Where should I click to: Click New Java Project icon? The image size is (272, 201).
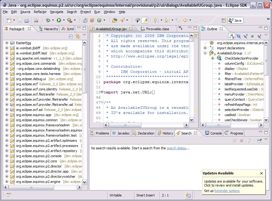[85, 20]
